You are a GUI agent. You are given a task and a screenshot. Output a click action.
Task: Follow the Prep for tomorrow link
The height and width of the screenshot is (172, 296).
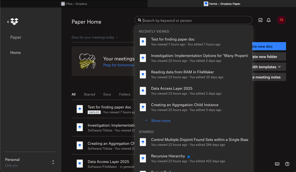click(118, 65)
